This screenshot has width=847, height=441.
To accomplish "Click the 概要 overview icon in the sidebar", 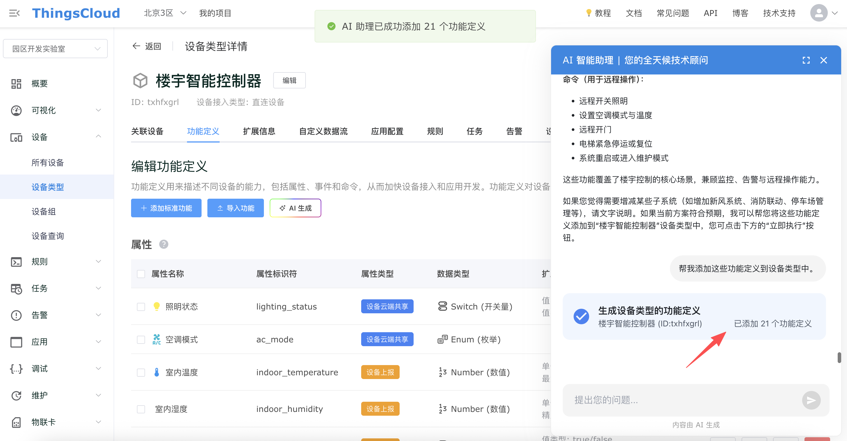I will 16,84.
